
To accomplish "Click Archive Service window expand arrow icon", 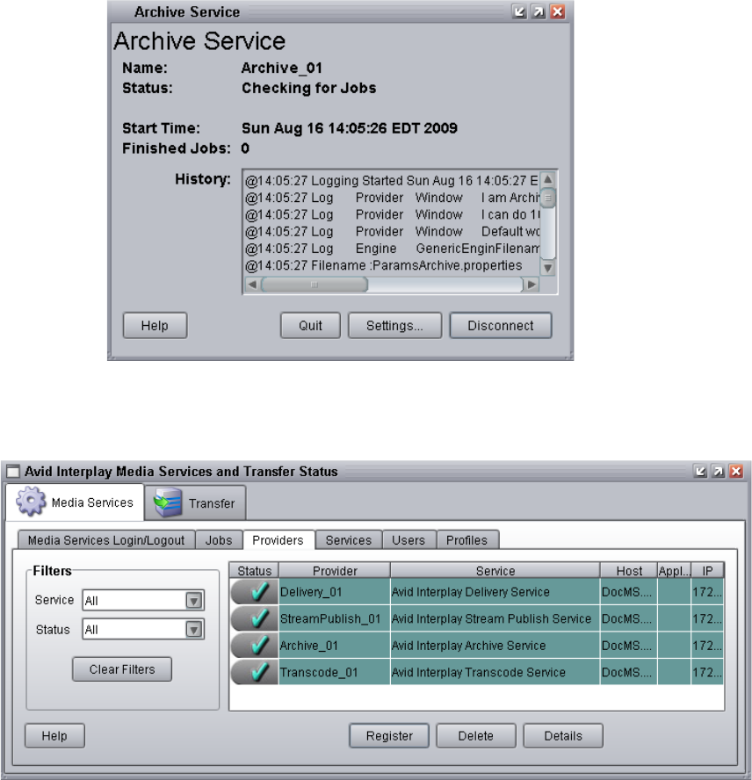I will pyautogui.click(x=538, y=11).
